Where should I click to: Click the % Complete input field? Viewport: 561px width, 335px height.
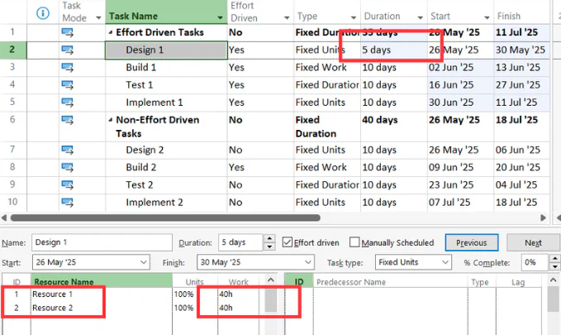(535, 262)
